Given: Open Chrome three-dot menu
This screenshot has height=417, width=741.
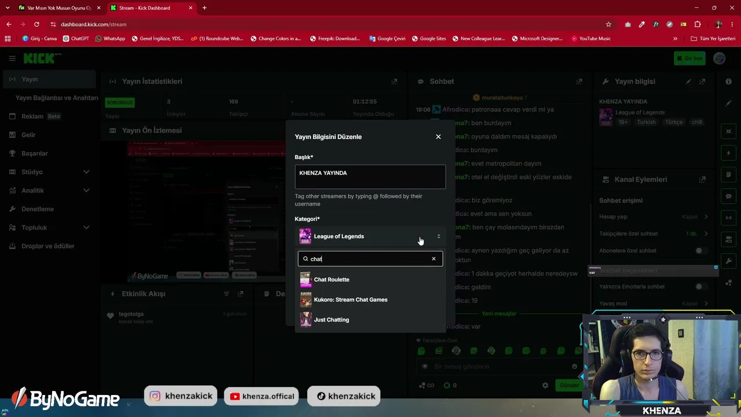Looking at the screenshot, I should point(732,24).
